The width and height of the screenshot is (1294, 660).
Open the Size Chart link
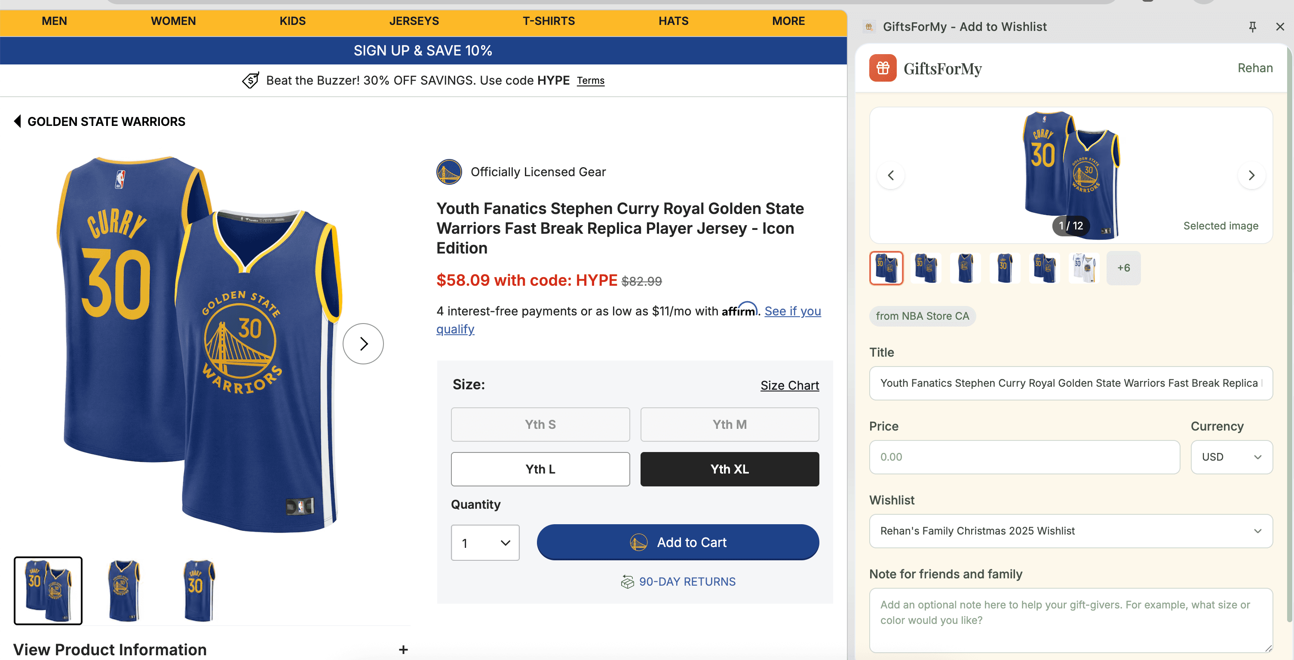tap(789, 385)
